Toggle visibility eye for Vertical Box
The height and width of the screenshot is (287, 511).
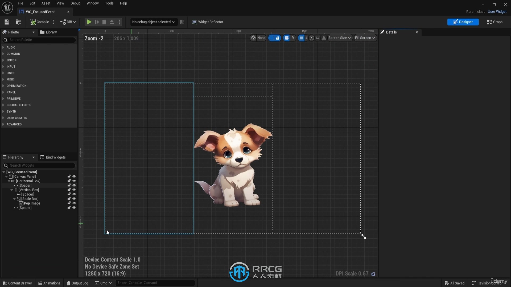pyautogui.click(x=74, y=190)
